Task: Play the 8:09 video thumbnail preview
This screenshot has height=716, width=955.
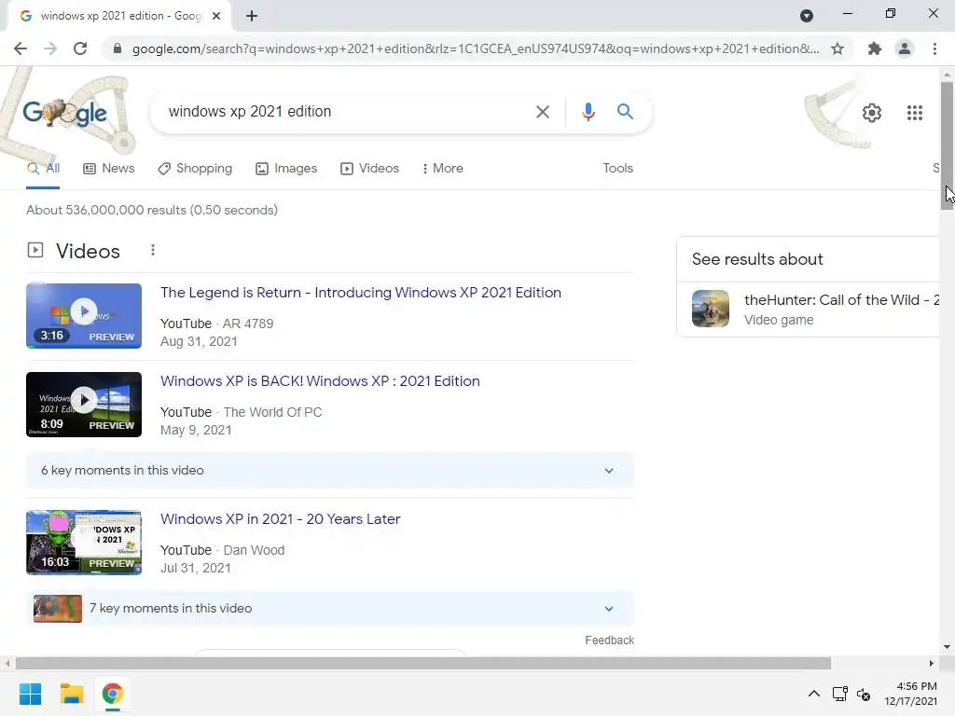Action: (84, 405)
